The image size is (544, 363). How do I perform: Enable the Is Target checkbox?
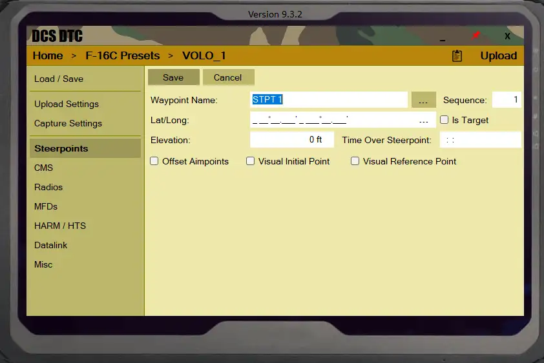444,120
